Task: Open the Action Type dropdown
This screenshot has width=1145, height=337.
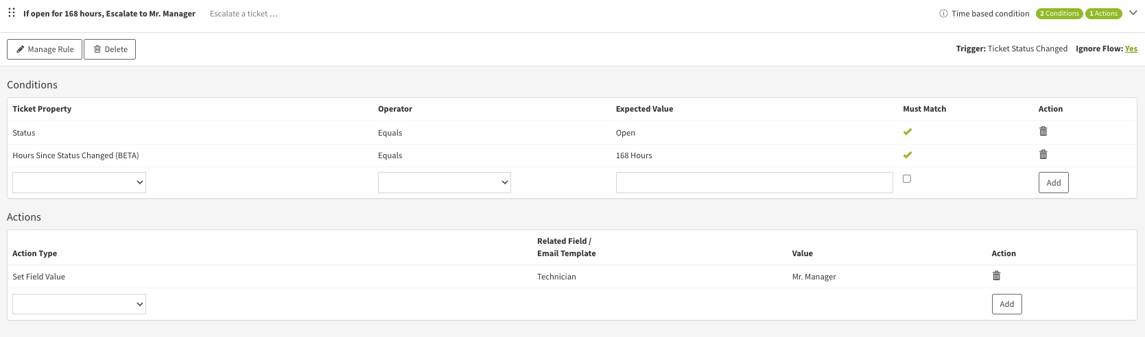Action: pyautogui.click(x=79, y=304)
